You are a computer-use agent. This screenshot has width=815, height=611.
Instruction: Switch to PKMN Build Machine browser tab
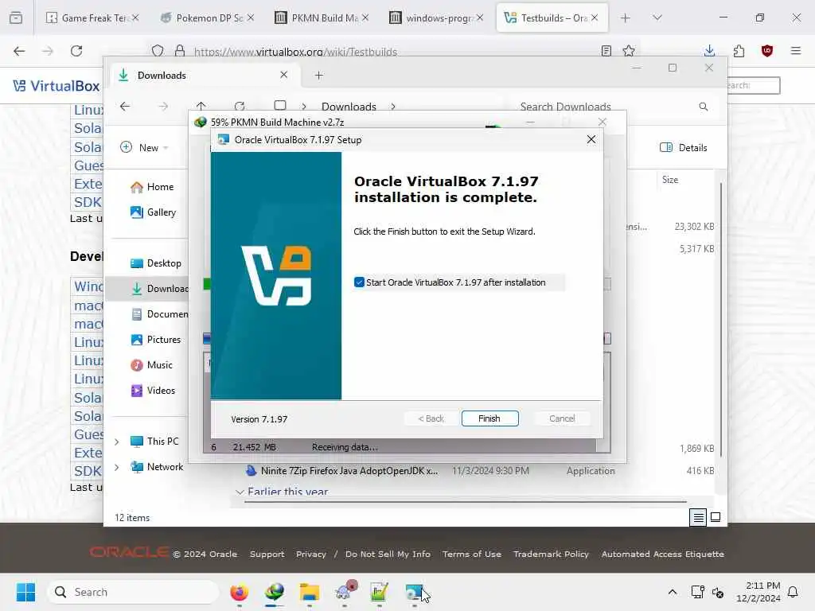pos(322,18)
